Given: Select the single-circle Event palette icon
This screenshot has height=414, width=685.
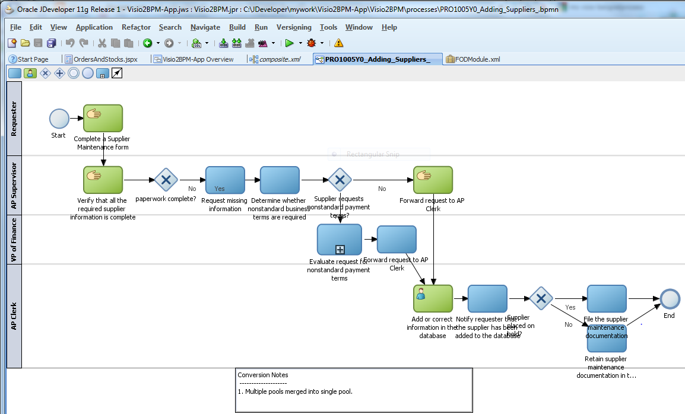Looking at the screenshot, I should point(88,74).
